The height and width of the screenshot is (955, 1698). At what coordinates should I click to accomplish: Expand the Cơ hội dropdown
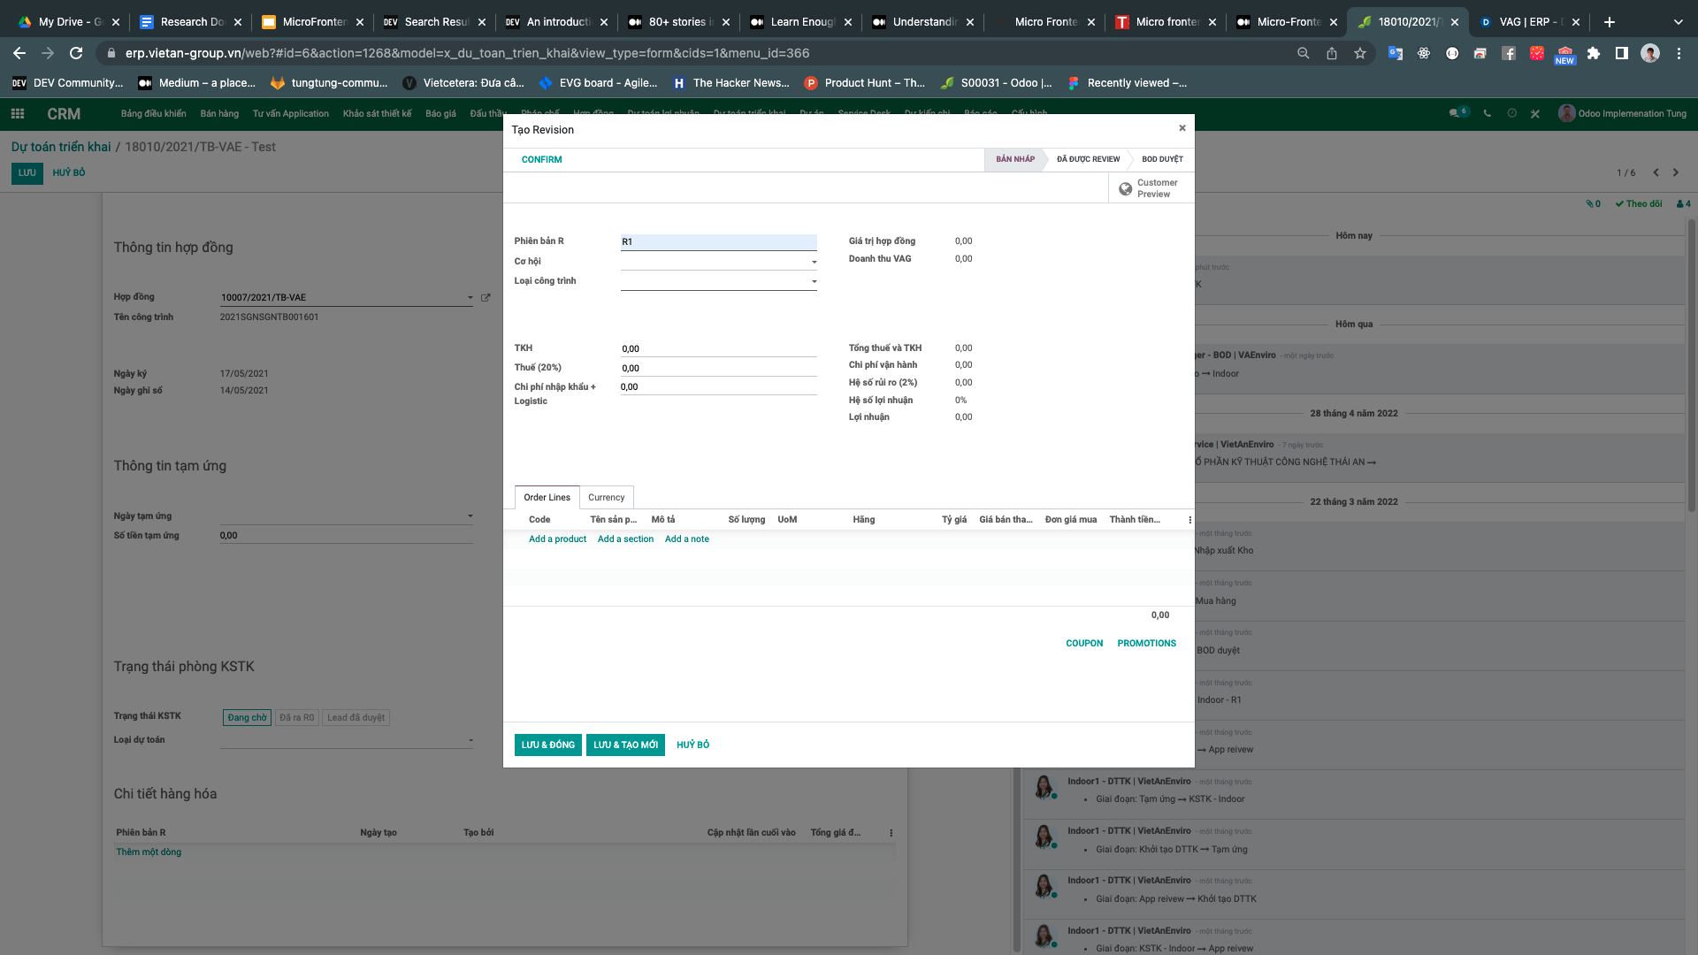(814, 262)
